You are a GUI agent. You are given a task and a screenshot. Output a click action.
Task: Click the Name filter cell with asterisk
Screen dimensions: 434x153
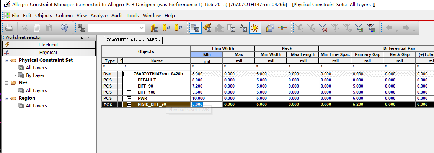pyautogui.click(x=157, y=66)
